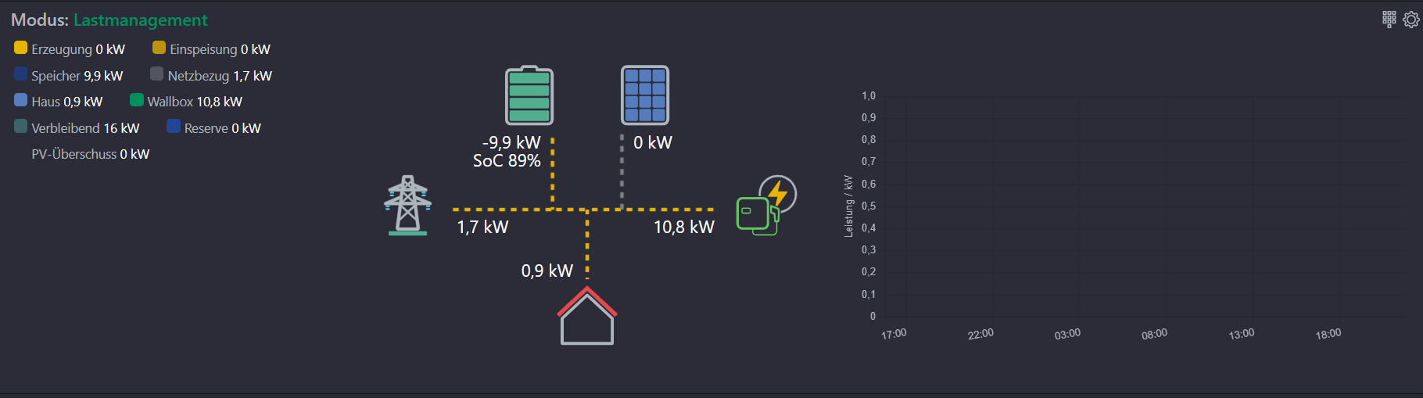
Task: Click the house consumption icon
Action: point(587,317)
